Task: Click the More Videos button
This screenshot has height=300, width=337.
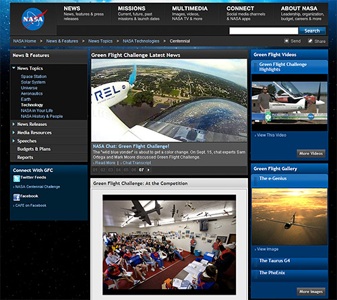Action: coord(311,154)
